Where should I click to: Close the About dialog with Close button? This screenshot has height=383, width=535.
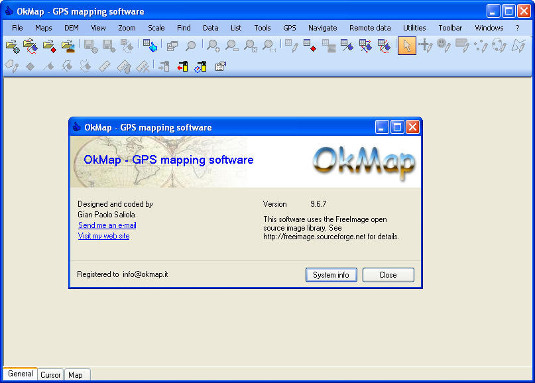(388, 274)
